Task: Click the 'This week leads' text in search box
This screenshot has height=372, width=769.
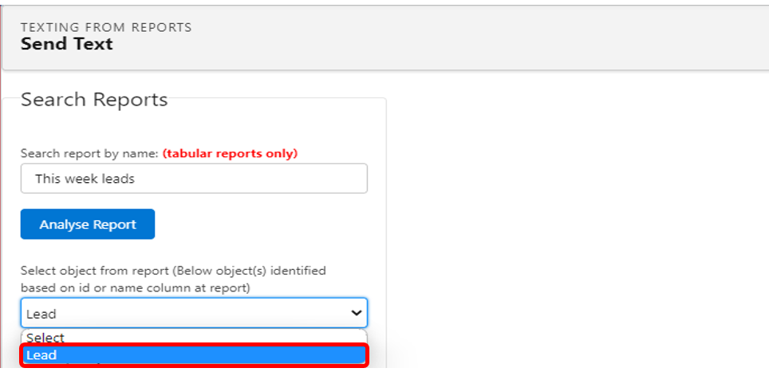Action: pos(85,179)
